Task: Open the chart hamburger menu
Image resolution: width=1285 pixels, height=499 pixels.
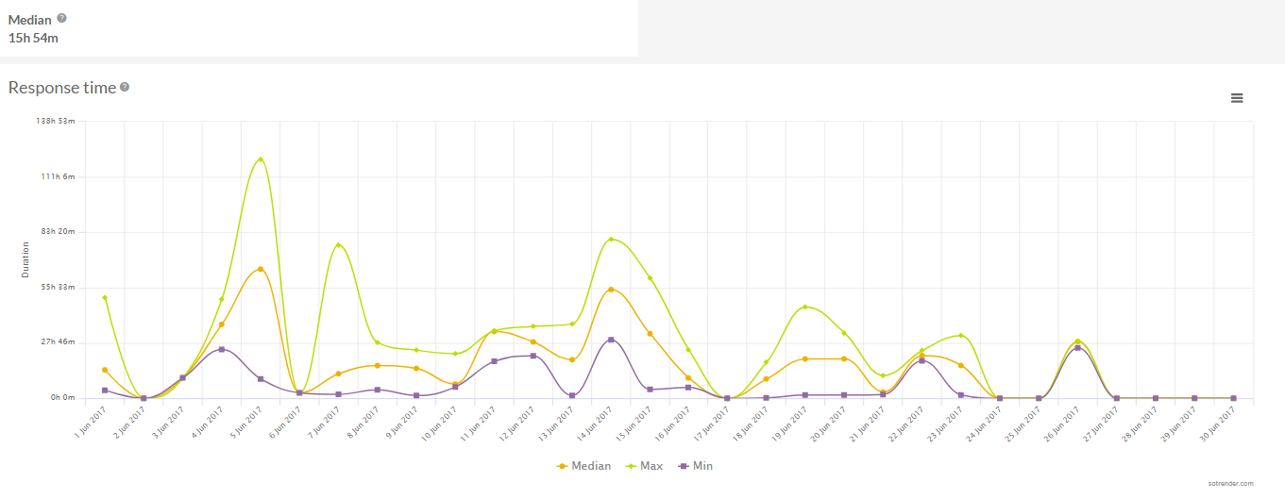Action: (1237, 98)
